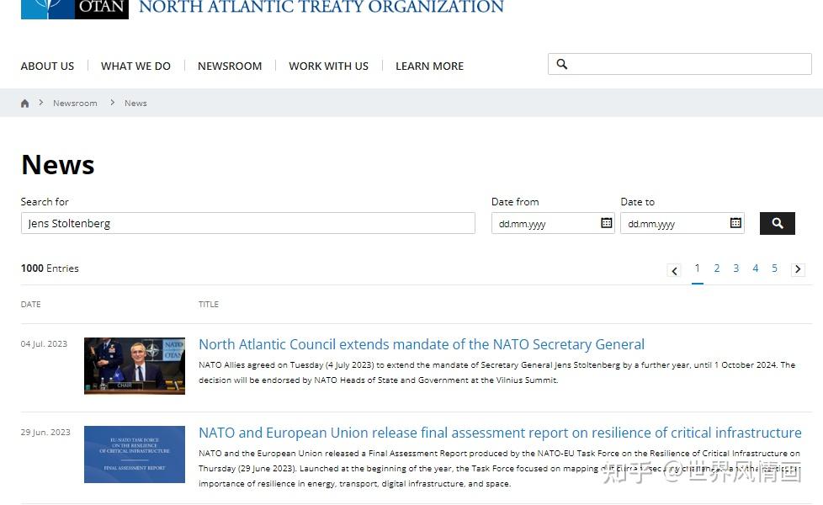Click the 04 Jul. 2023 date text
Image resolution: width=823 pixels, height=505 pixels.
pos(44,344)
